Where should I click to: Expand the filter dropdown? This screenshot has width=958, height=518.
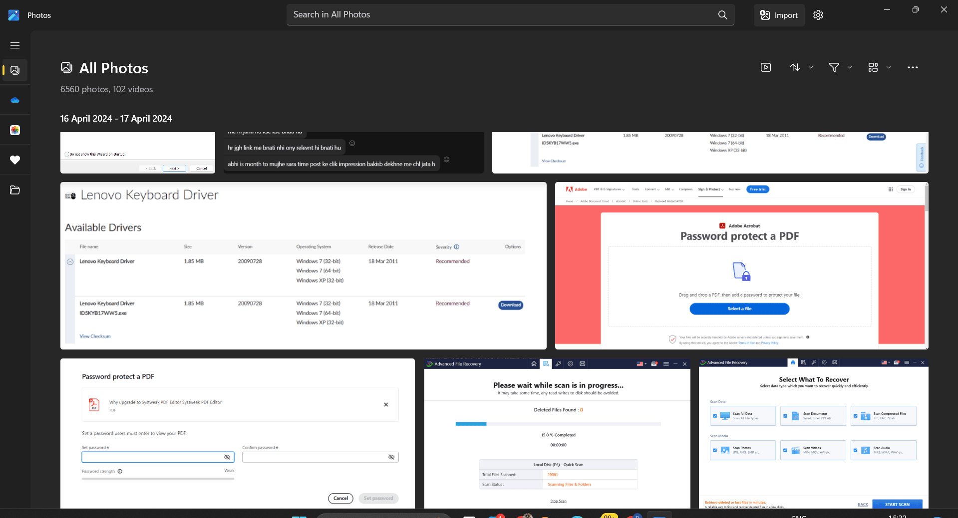point(840,67)
